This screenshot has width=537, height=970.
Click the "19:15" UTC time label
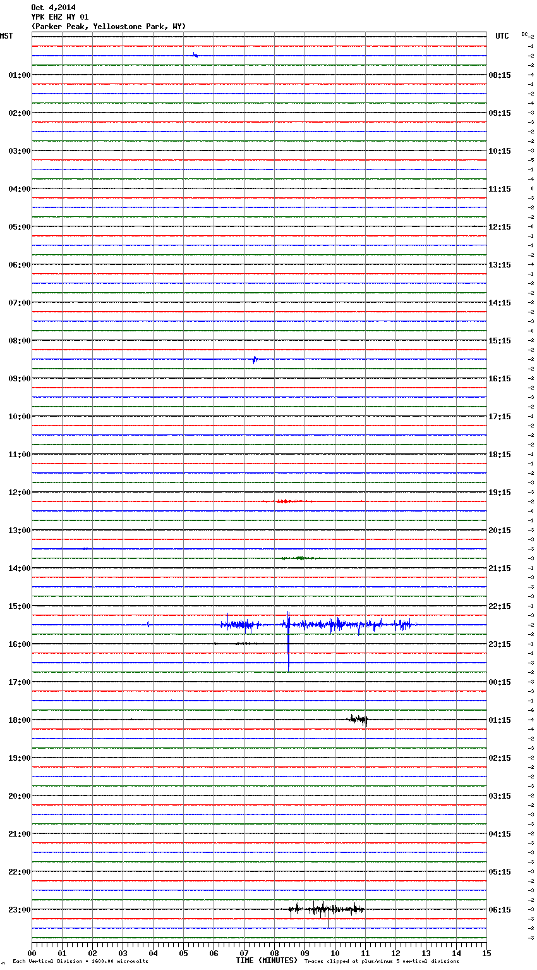coord(500,493)
